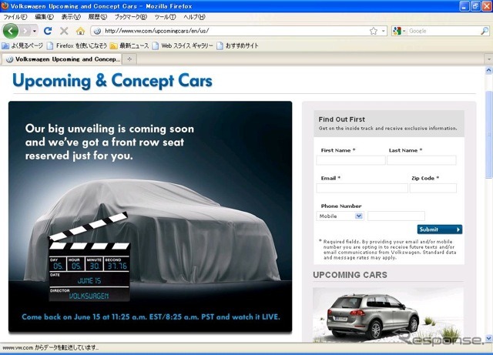Open the 表示(V) menu
Image resolution: width=493 pixels, height=355 pixels.
tap(71, 17)
